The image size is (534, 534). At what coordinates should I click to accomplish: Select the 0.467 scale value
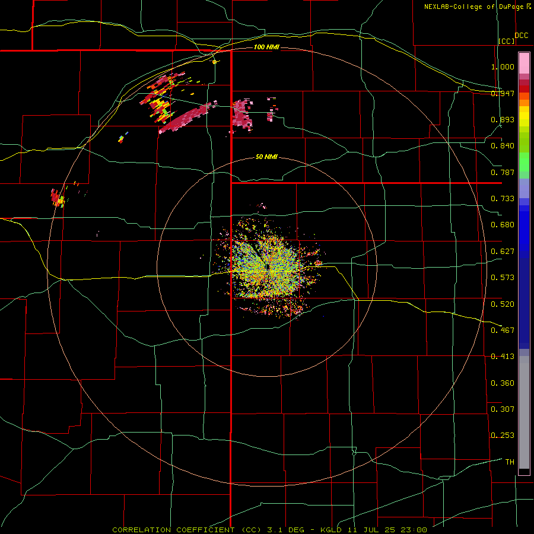503,330
